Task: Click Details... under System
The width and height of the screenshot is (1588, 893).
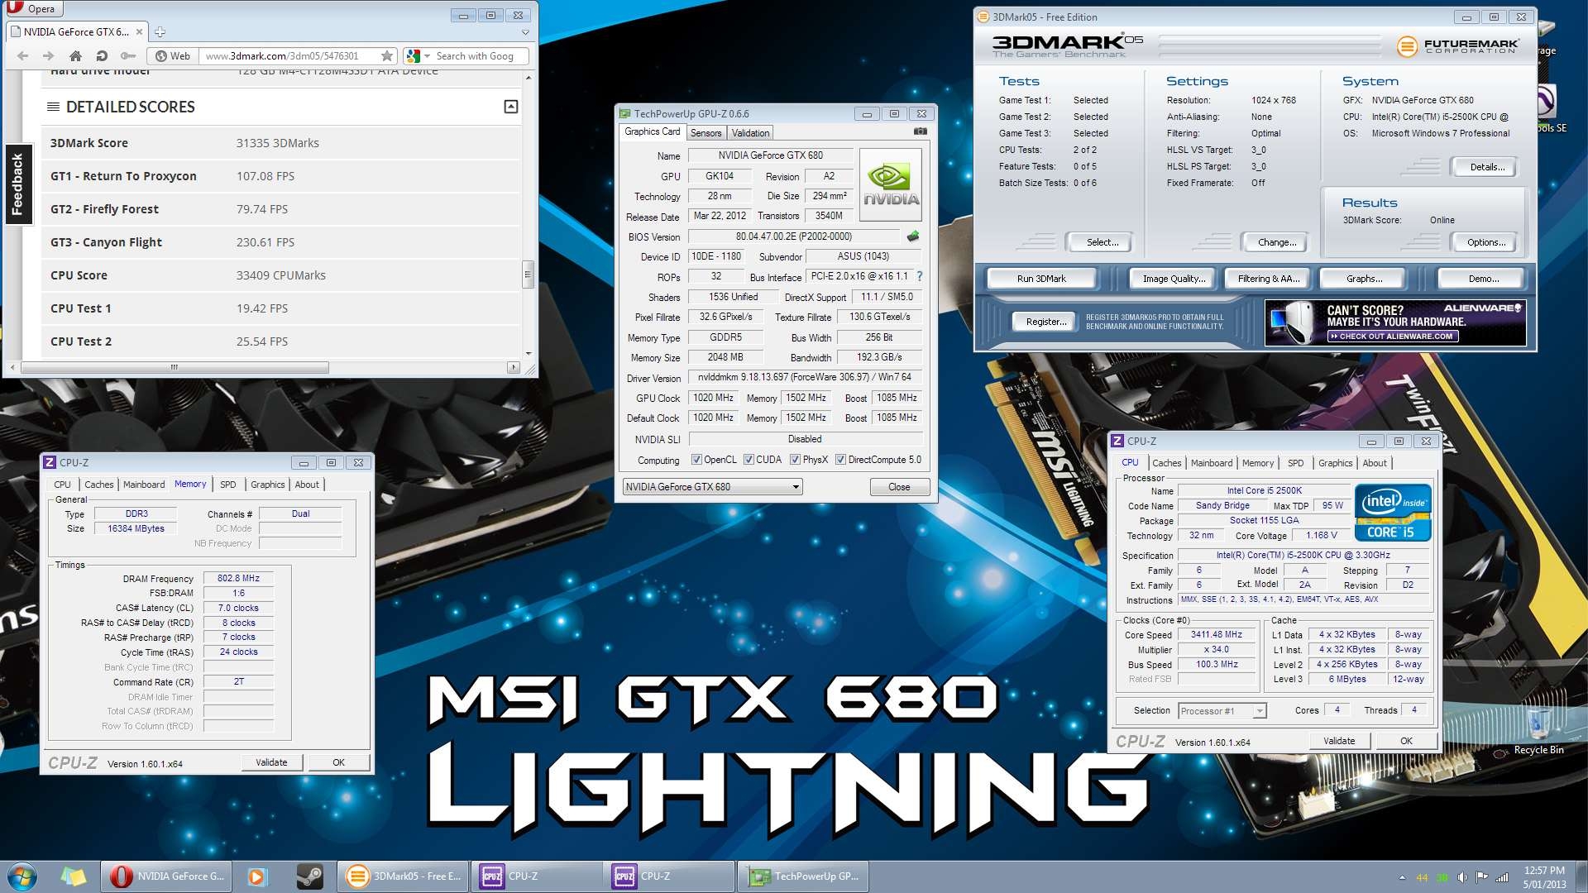Action: coord(1486,167)
